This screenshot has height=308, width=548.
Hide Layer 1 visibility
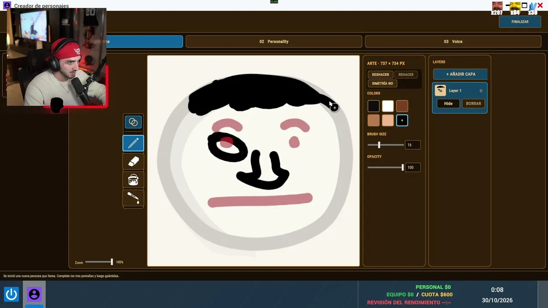448,104
